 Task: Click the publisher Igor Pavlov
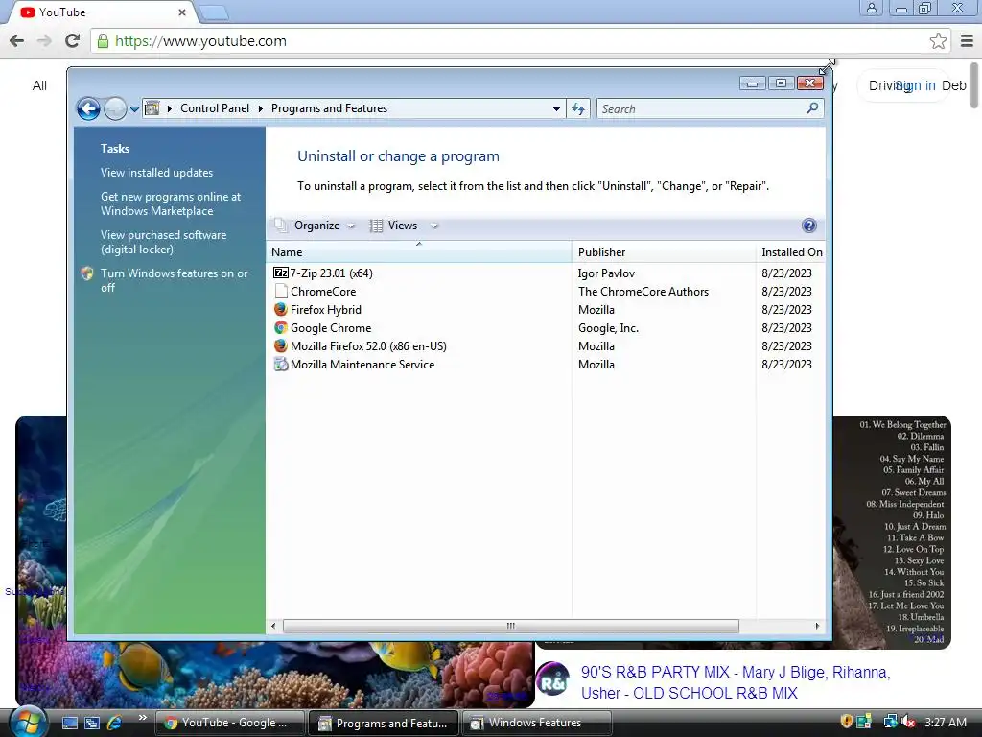(606, 273)
